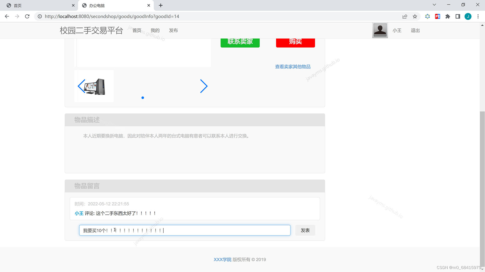Close the 首页 tab
The image size is (485, 272).
(x=73, y=5)
